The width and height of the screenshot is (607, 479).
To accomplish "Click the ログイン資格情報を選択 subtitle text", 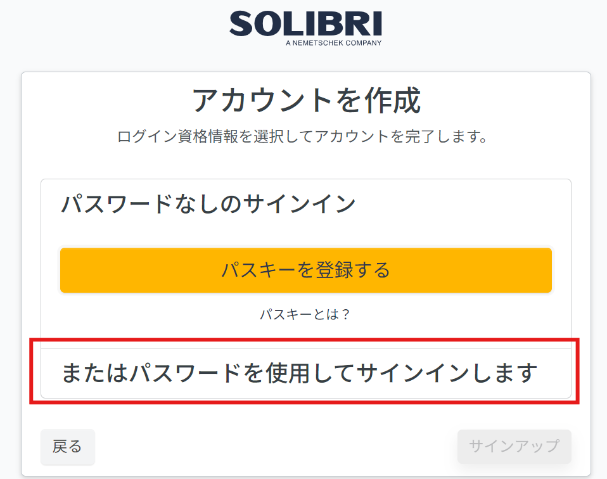I will [302, 137].
